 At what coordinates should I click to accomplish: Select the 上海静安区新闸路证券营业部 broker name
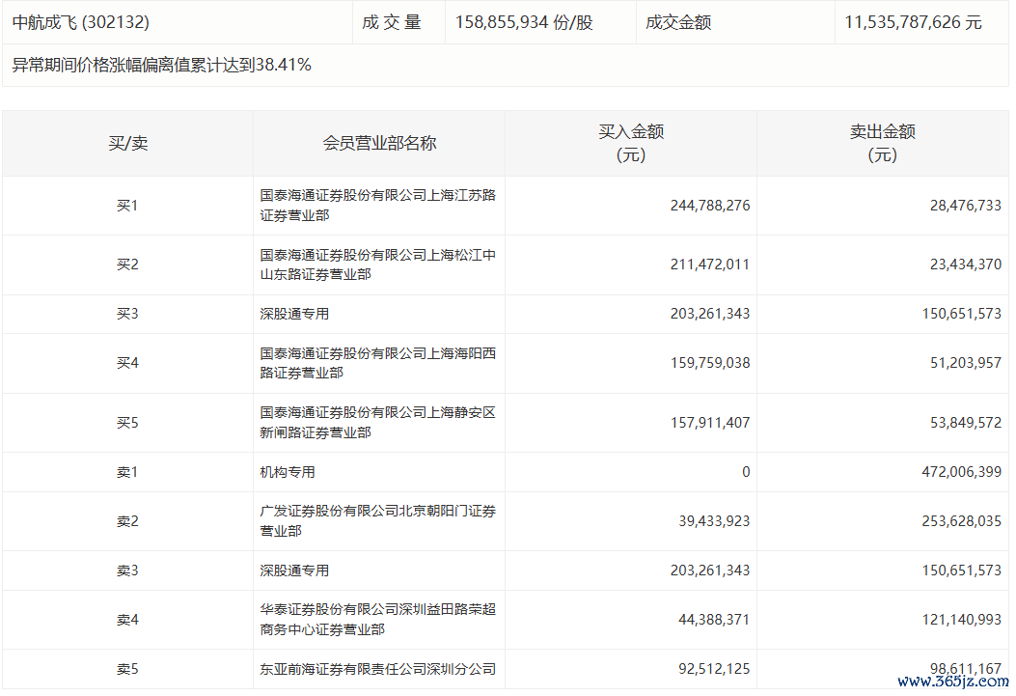tap(377, 423)
